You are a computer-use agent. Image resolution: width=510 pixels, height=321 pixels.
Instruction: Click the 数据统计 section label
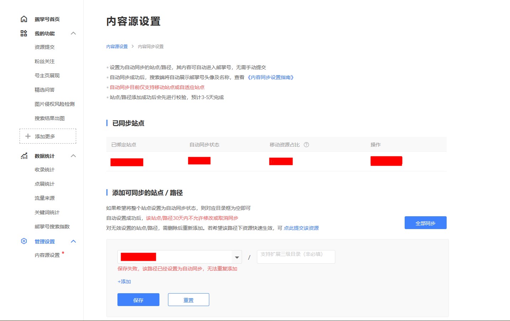44,156
